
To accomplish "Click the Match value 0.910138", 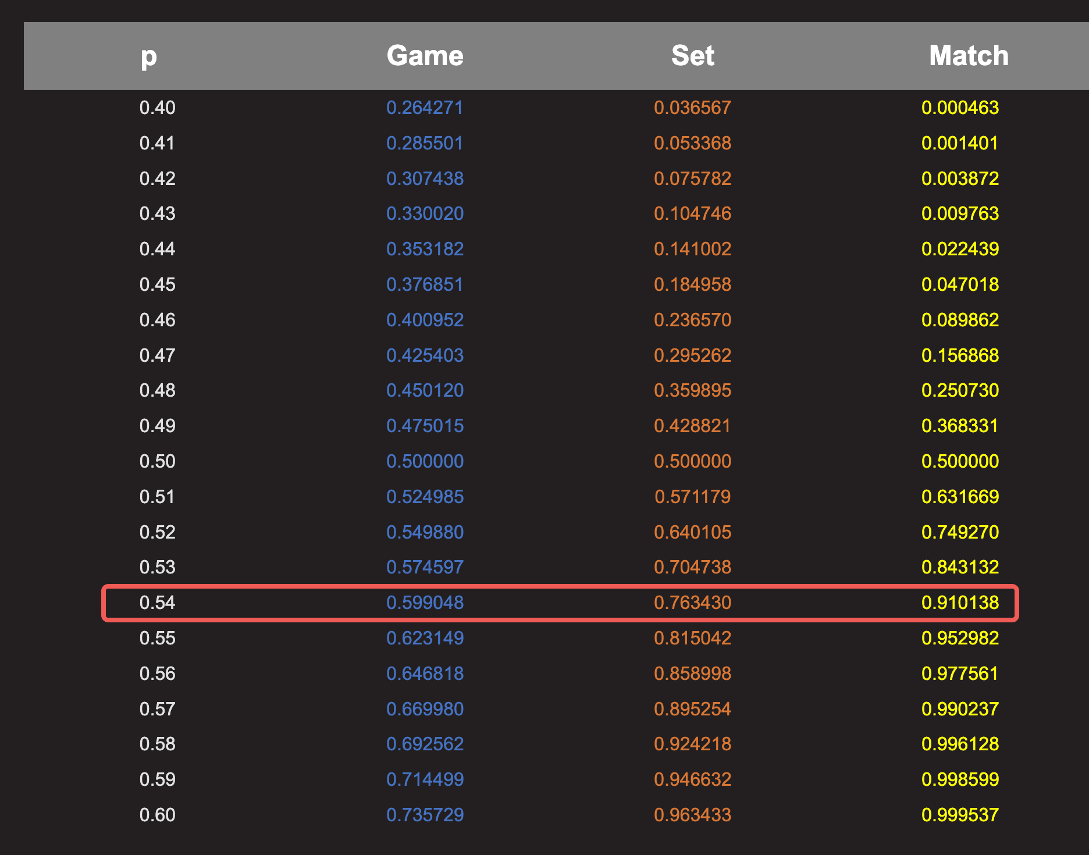I will tap(960, 603).
